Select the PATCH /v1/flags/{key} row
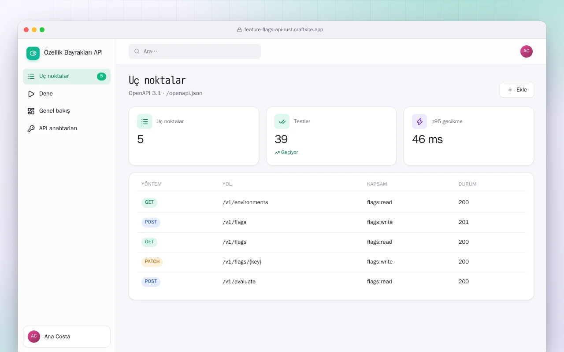Screen dimensions: 564x352 tap(331, 262)
